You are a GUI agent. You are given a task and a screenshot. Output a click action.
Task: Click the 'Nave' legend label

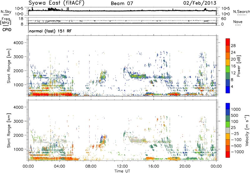coord(238,22)
